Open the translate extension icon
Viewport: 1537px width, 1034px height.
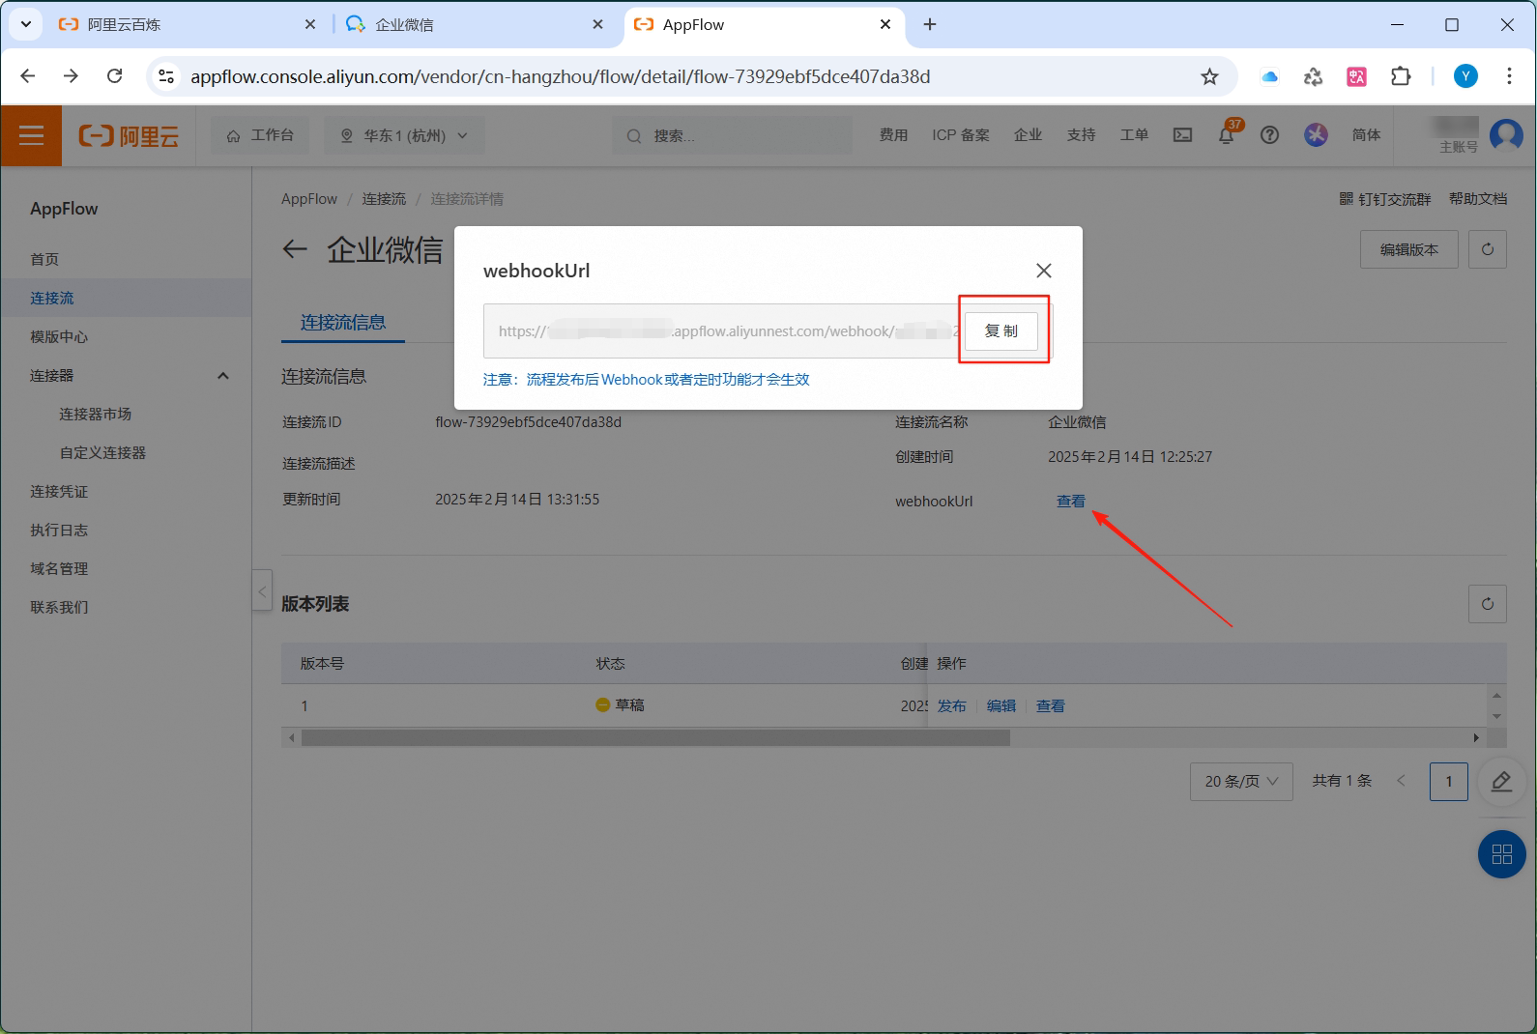click(1356, 76)
